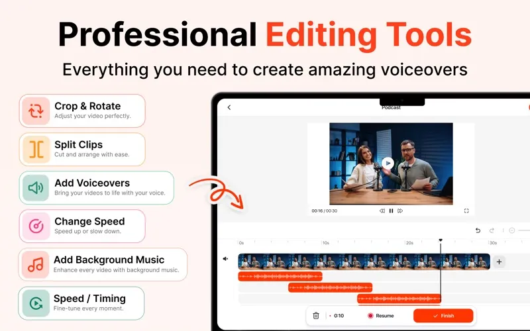530x331 pixels.
Task: Go back using the top-left arrow
Action: tap(229, 107)
